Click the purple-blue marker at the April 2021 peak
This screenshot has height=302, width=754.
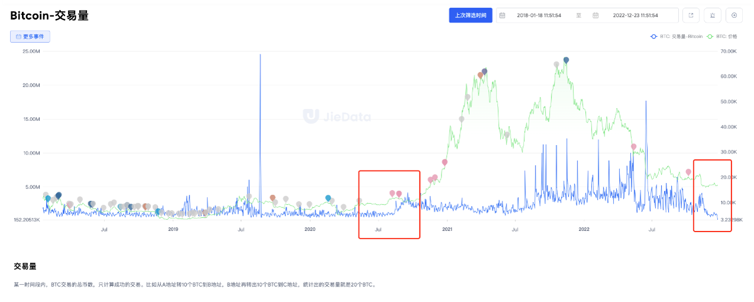(484, 71)
